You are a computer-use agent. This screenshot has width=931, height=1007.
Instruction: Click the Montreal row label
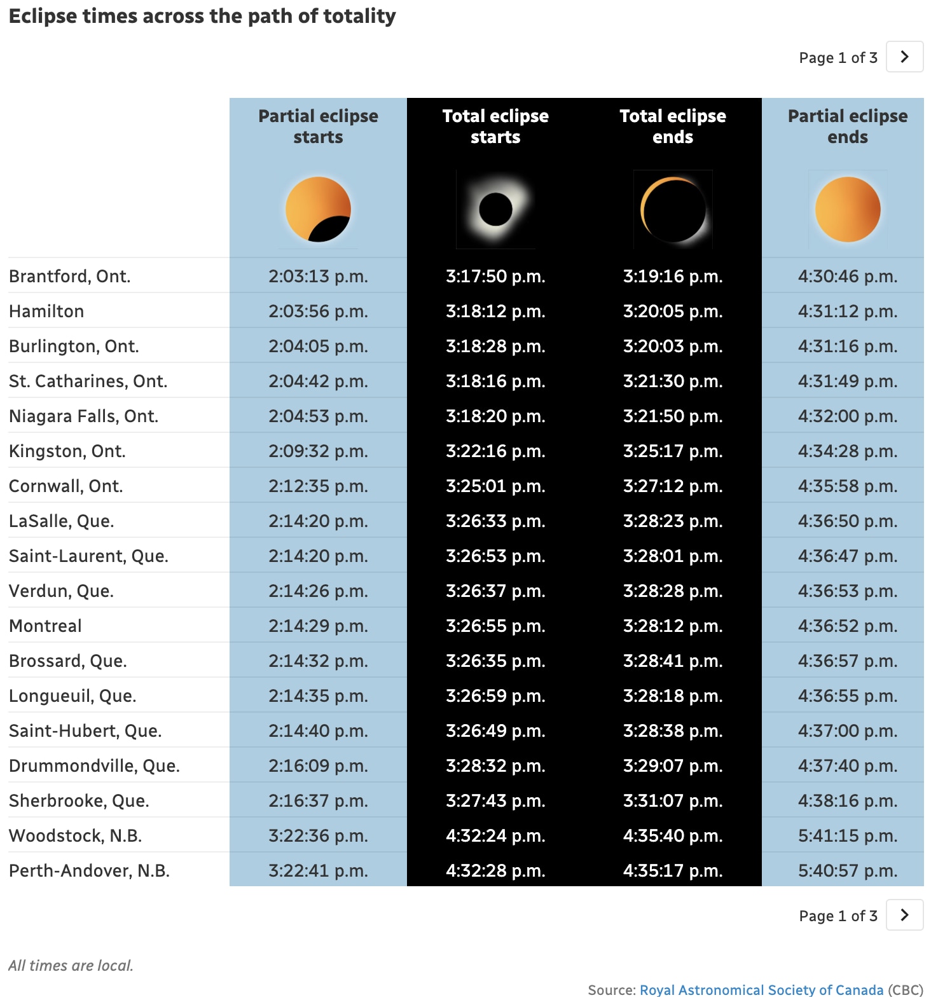(x=45, y=626)
